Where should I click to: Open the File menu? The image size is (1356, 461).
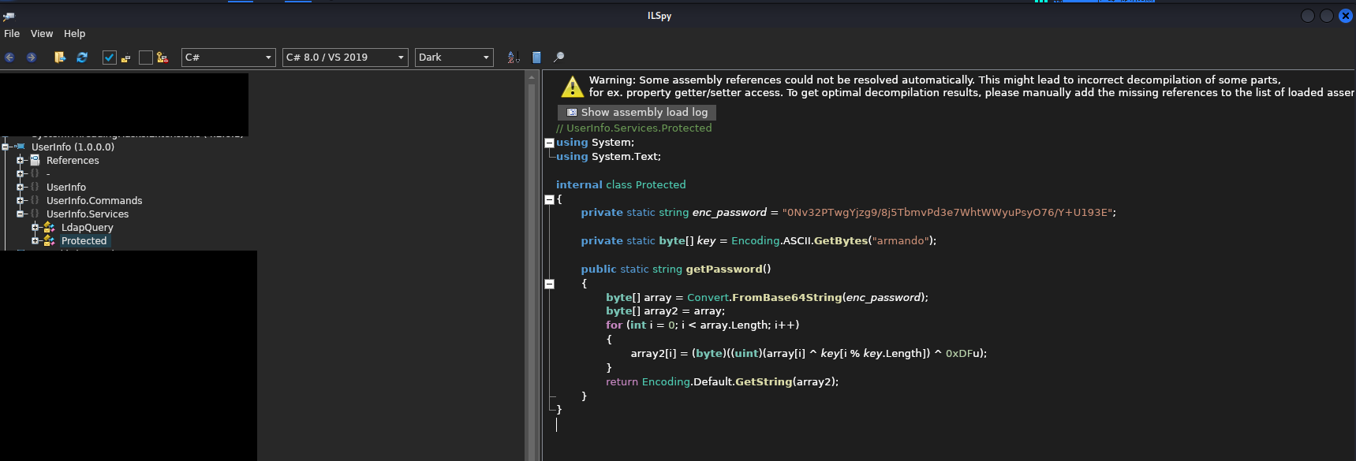coord(12,34)
